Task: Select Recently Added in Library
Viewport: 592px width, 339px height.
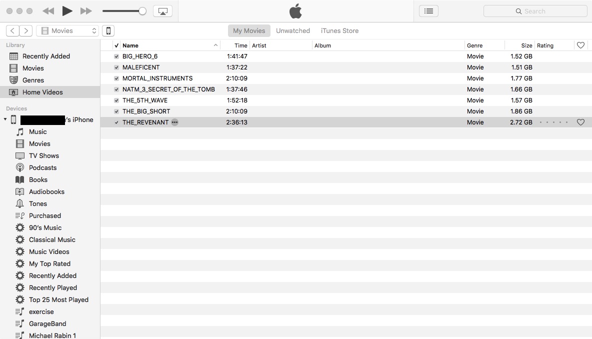Action: (x=50, y=56)
